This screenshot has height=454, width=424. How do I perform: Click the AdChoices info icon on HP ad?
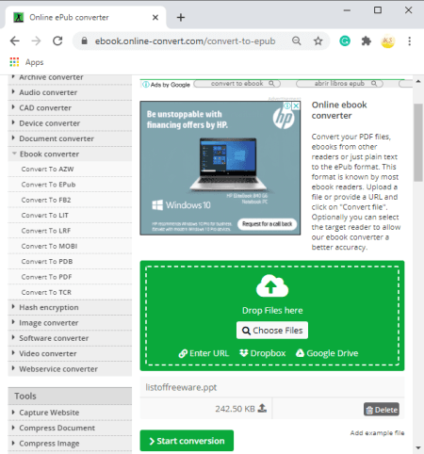(x=287, y=106)
